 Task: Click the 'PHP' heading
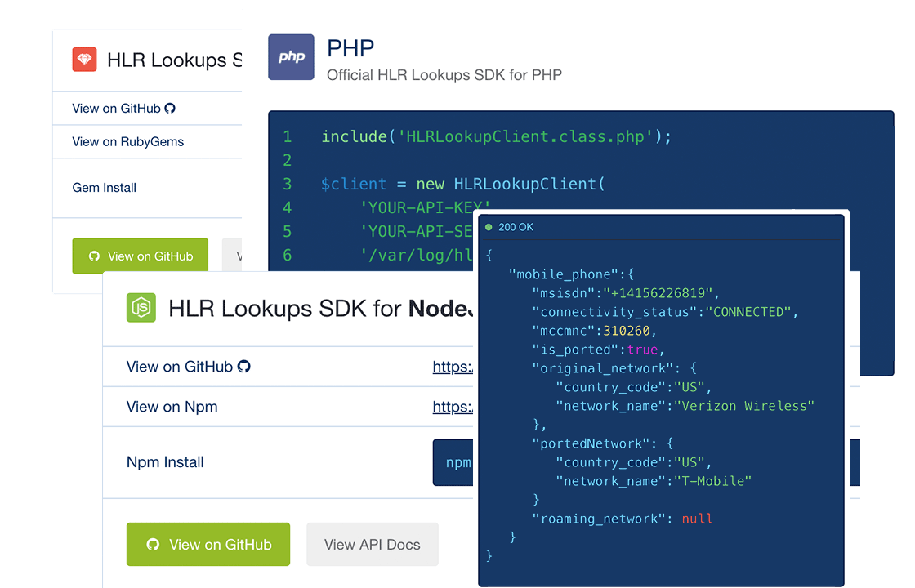[350, 48]
